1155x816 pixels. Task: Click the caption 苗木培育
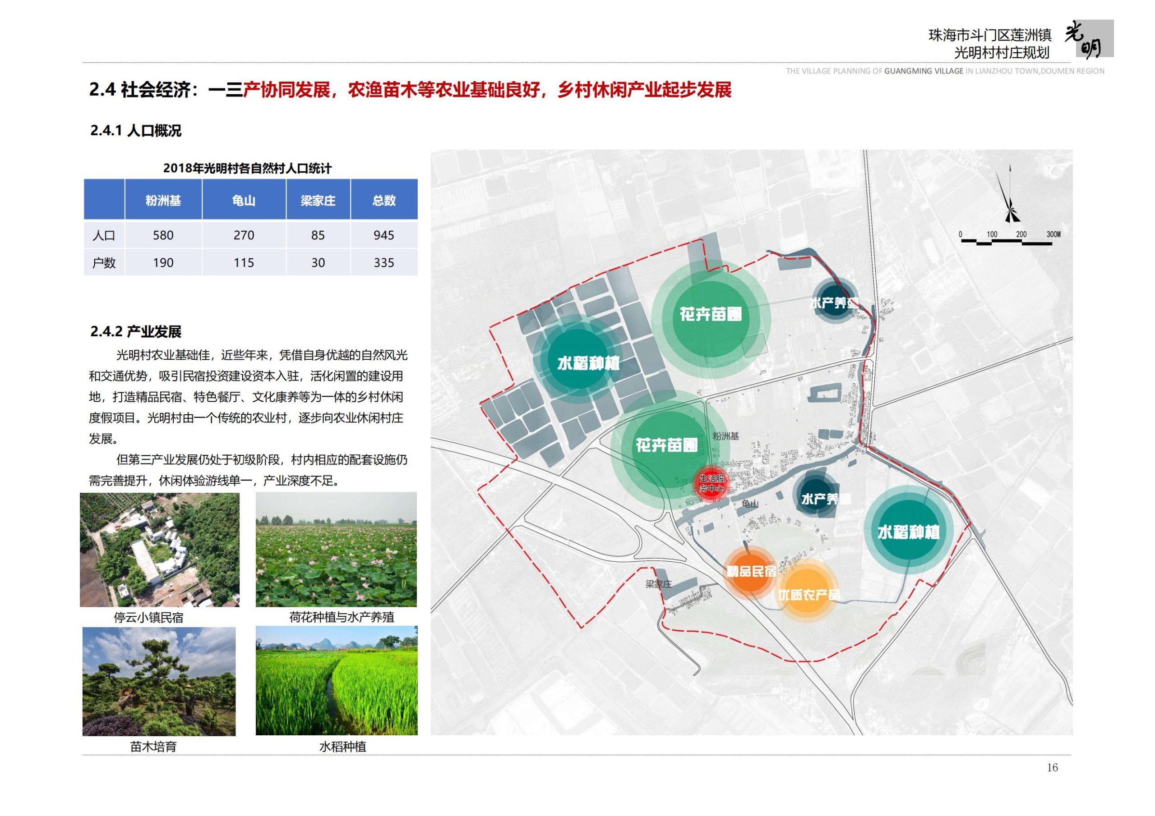pos(153,747)
